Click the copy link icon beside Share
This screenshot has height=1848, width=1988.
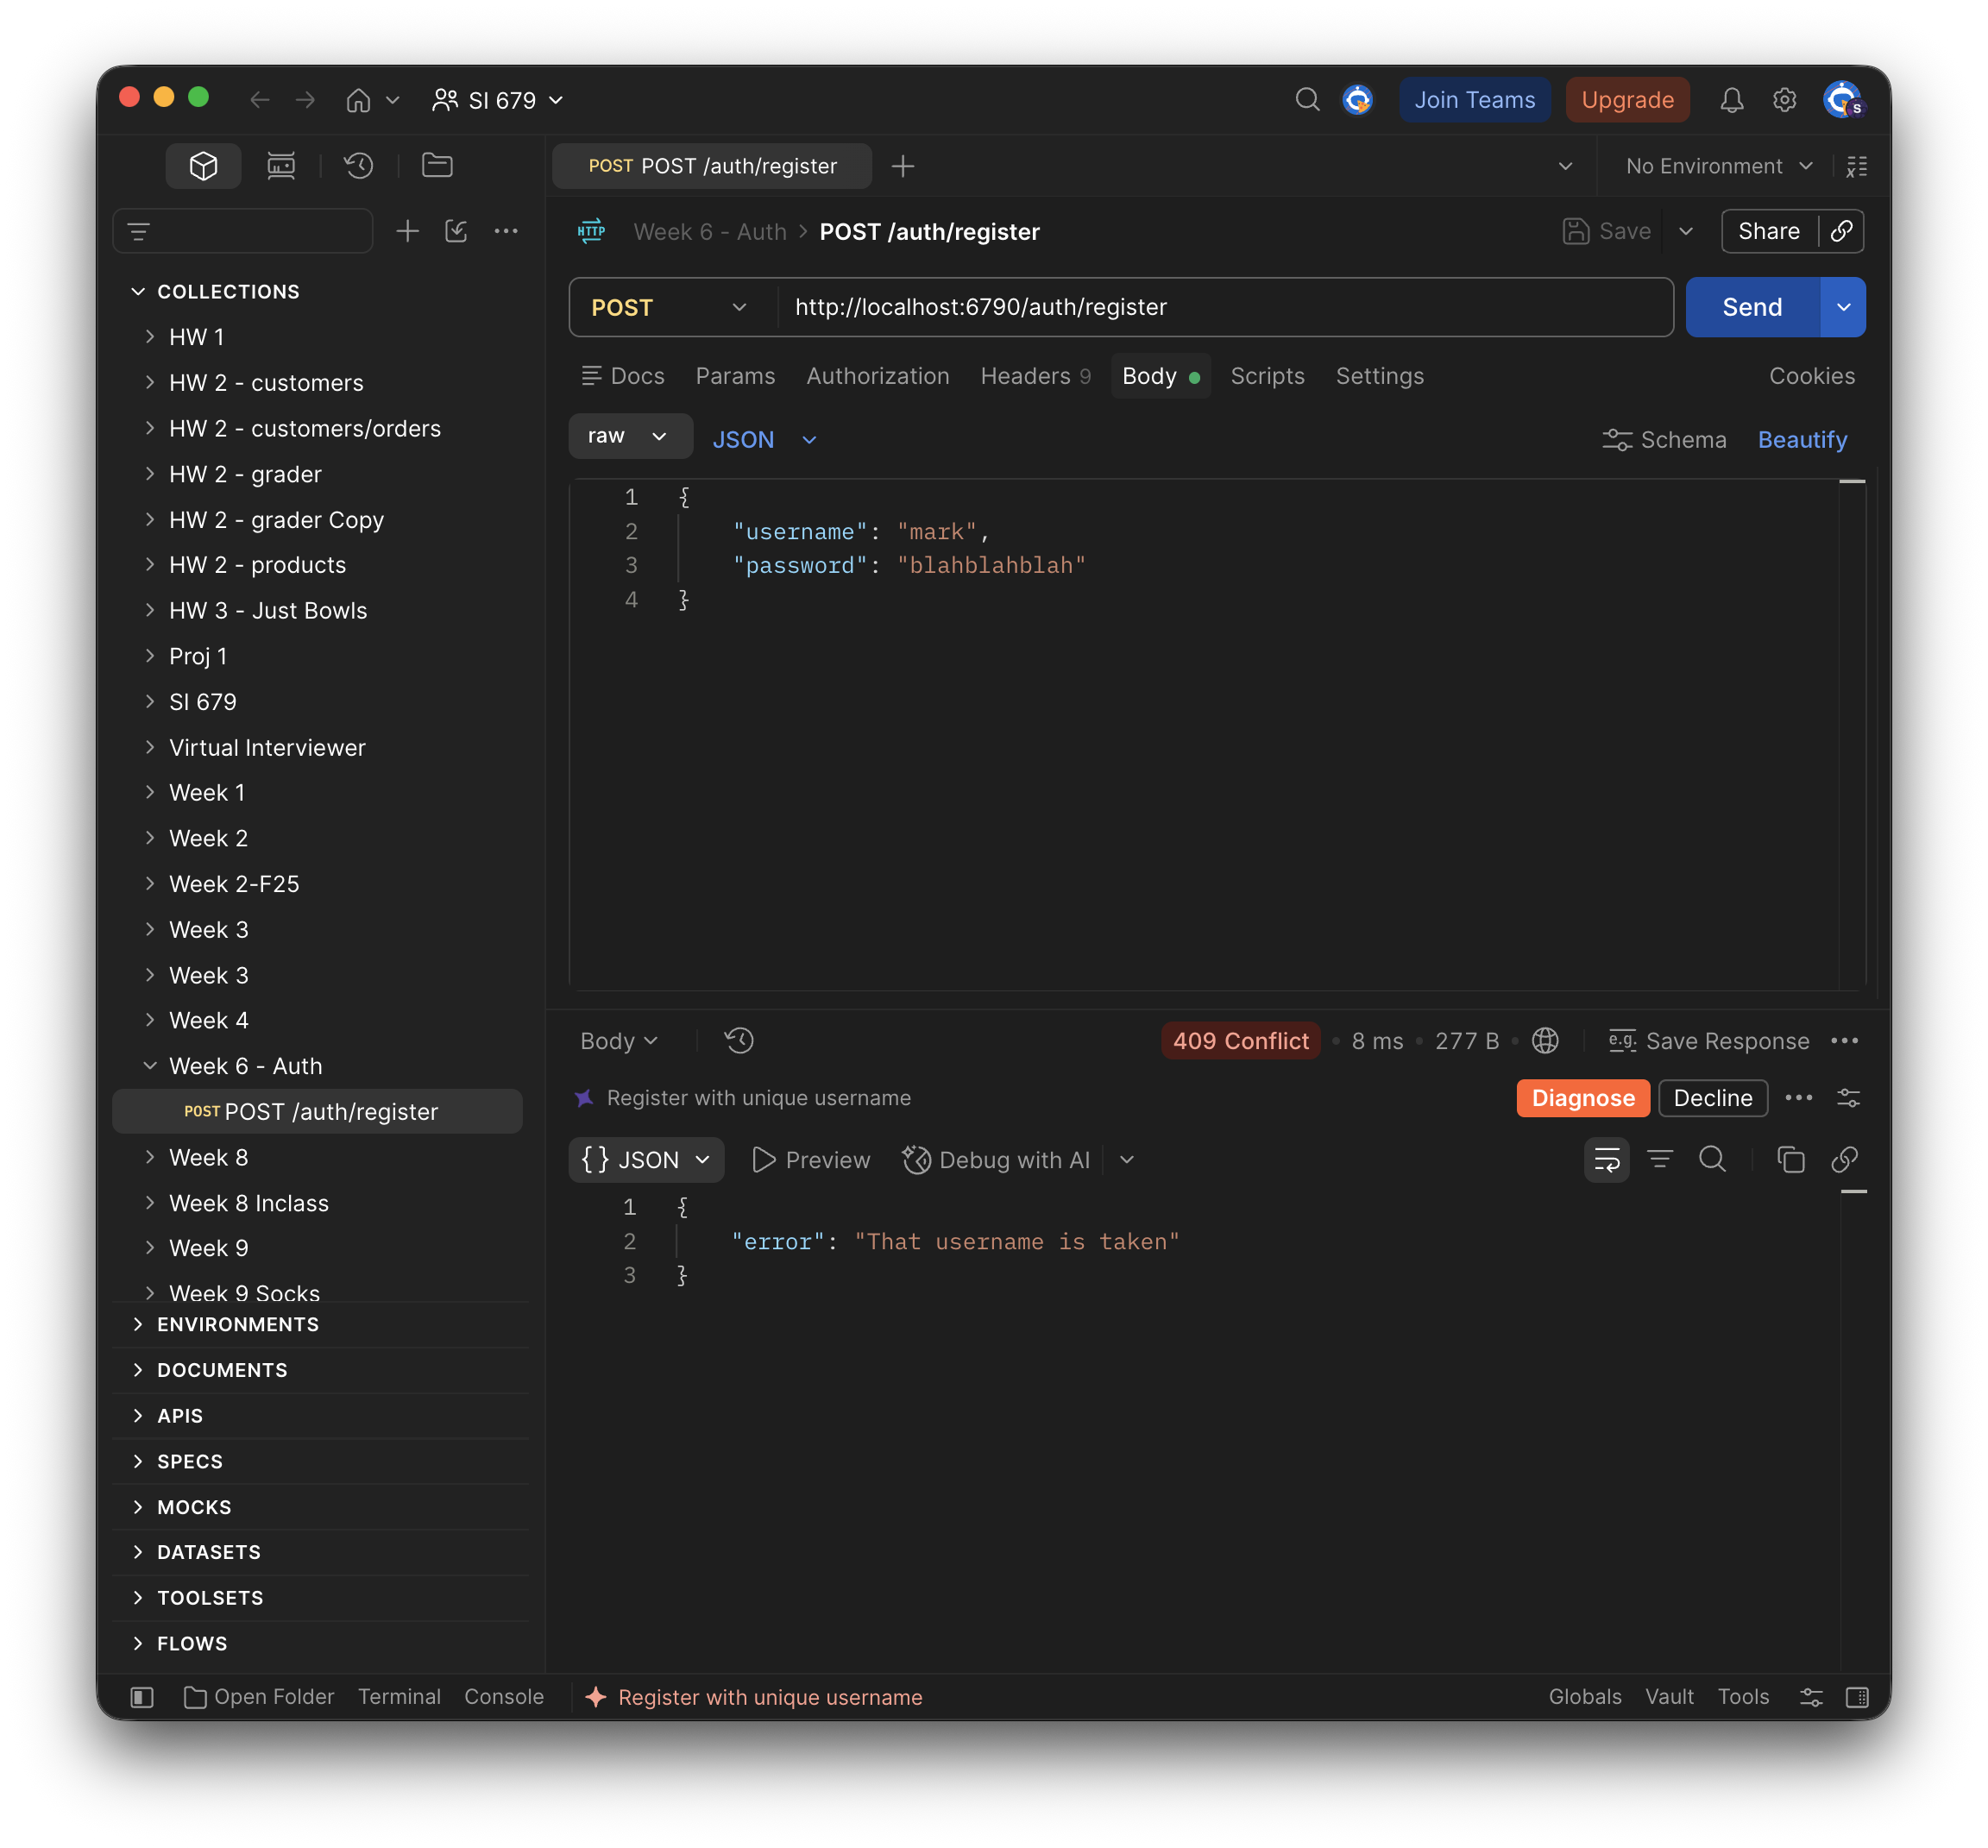[x=1841, y=231]
